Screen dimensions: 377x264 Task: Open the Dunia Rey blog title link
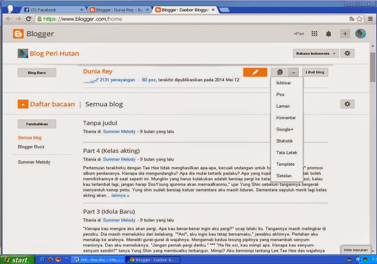(x=98, y=71)
